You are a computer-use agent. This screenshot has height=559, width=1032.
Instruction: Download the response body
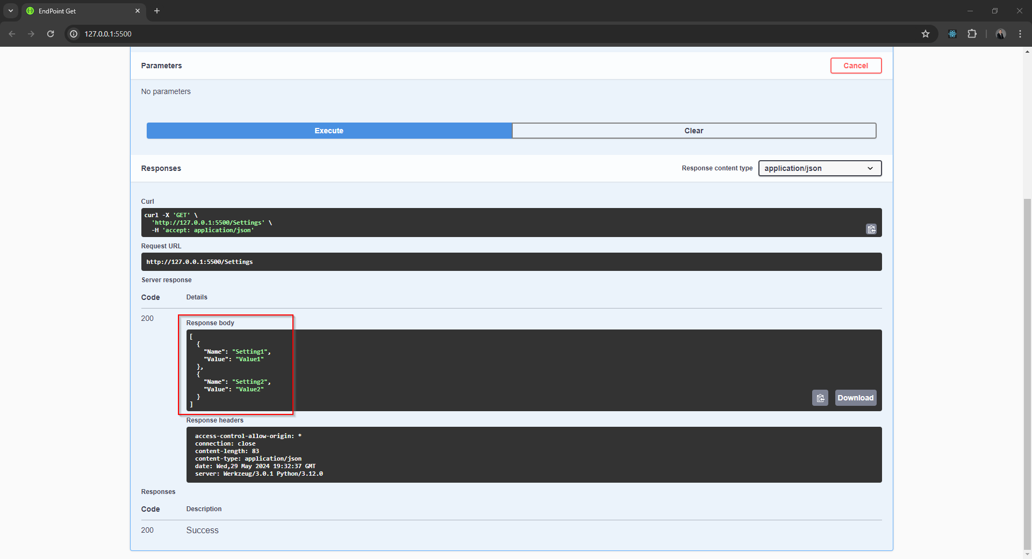(855, 398)
